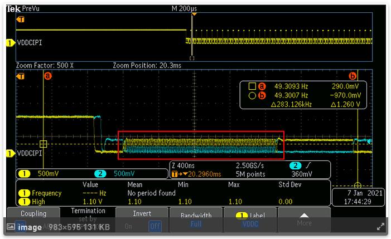Click the 7 Jan 2021 date display

click(x=365, y=193)
